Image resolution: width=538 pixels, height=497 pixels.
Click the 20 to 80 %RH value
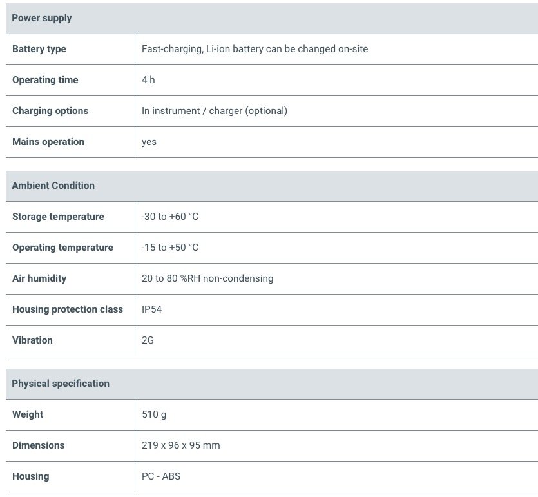tap(207, 278)
